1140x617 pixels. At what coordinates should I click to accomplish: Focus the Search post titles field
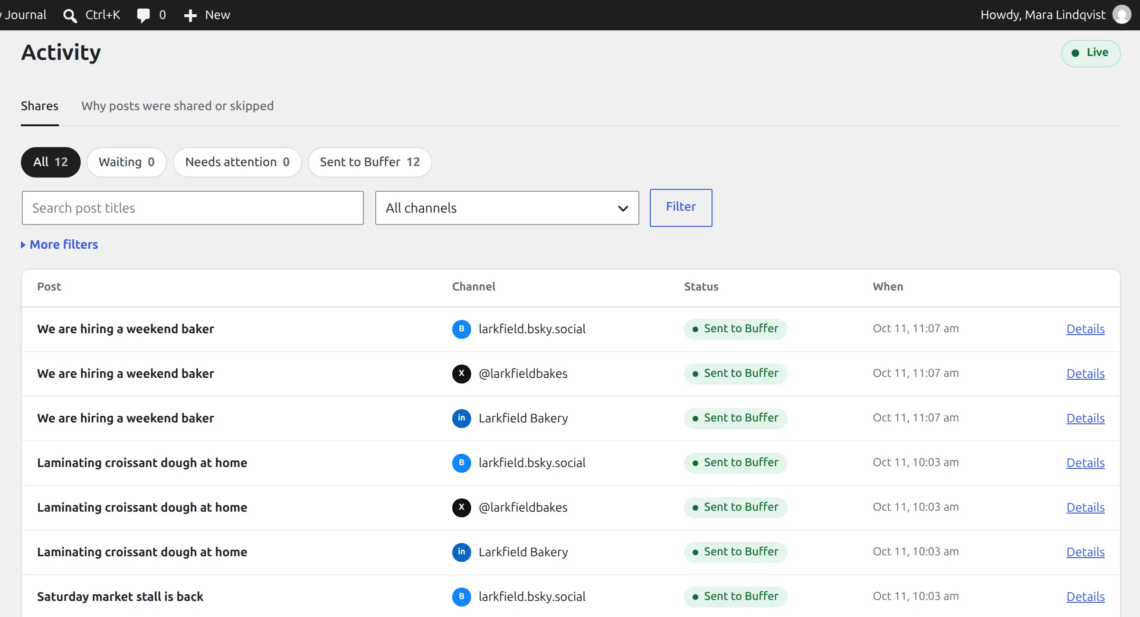point(192,208)
